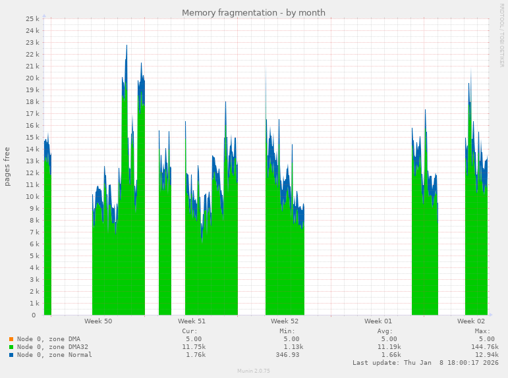Click the zone Normal average value 1.66k

point(391,355)
